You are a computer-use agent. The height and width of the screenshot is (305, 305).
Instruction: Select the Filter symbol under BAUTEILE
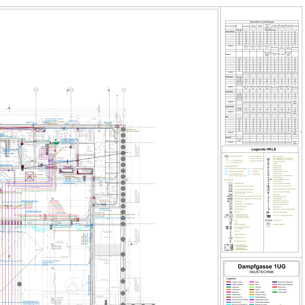(231, 220)
